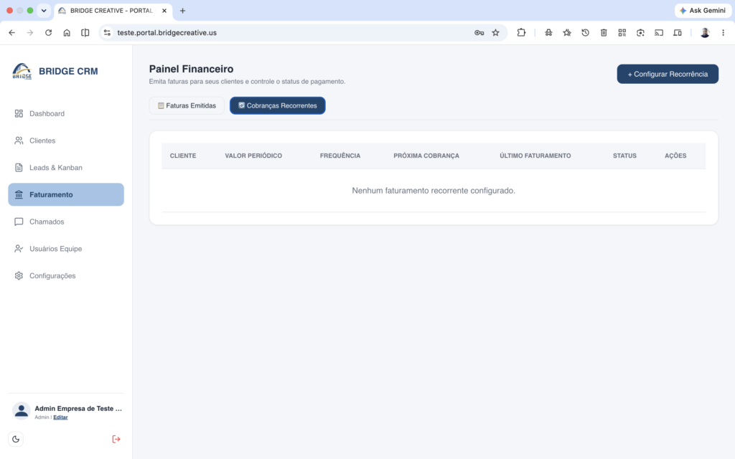
Task: Click the Chamados chat bubble icon
Action: tap(19, 222)
